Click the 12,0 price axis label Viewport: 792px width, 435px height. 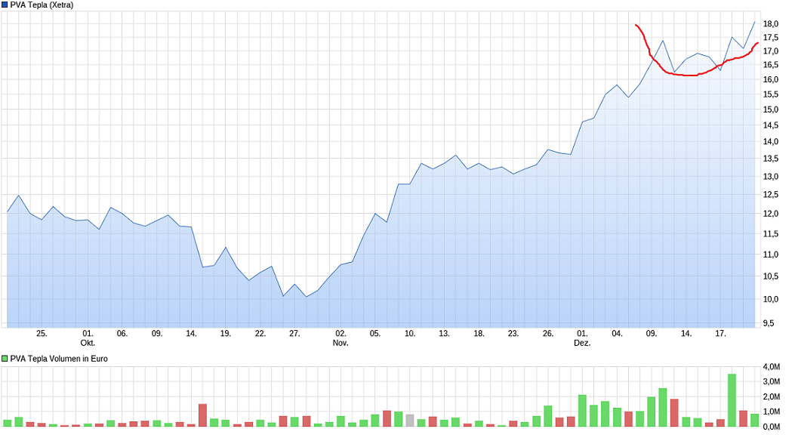pyautogui.click(x=770, y=214)
